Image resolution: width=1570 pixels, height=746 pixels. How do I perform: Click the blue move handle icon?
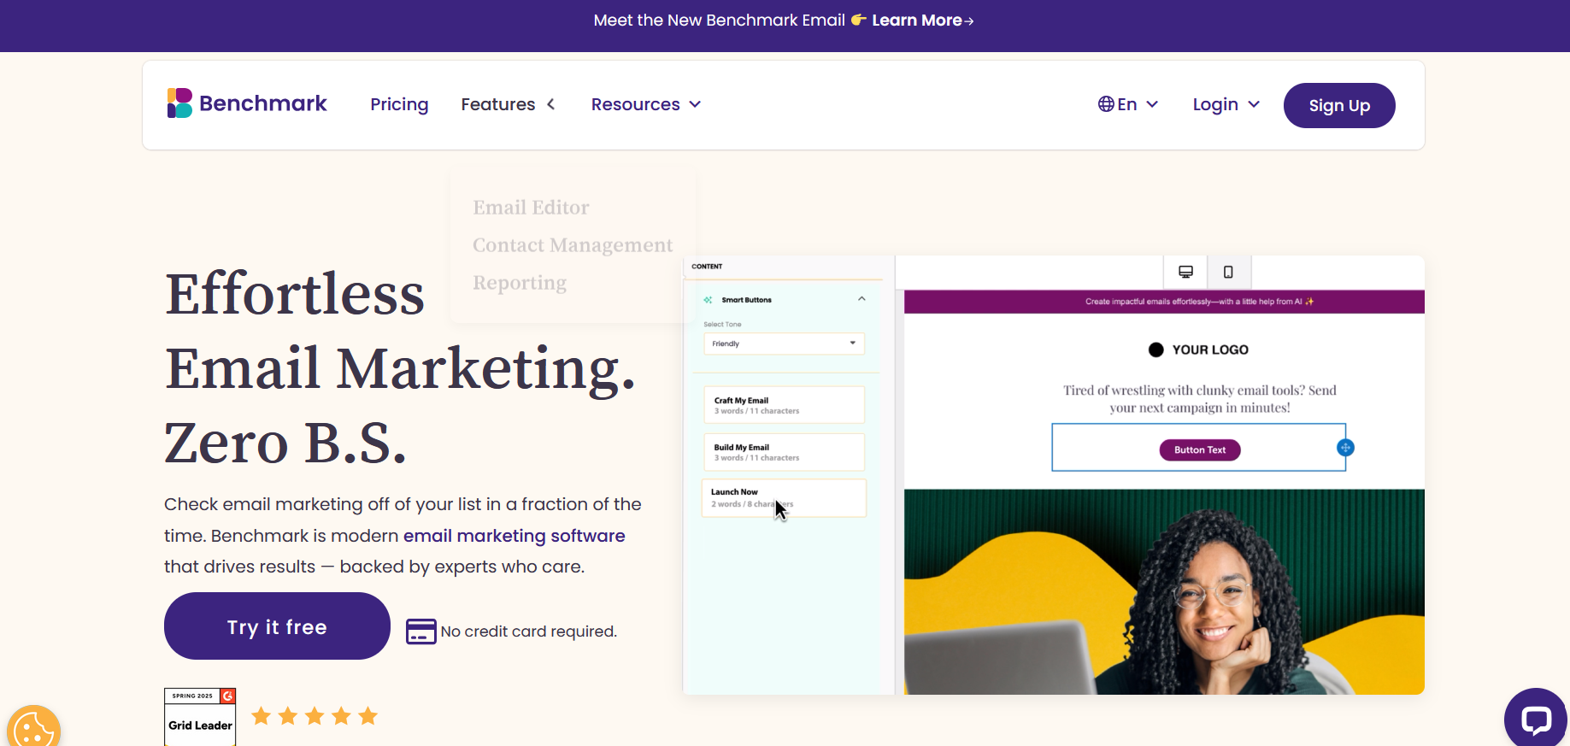pos(1345,448)
